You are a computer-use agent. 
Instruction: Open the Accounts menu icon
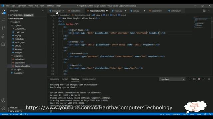3,100
